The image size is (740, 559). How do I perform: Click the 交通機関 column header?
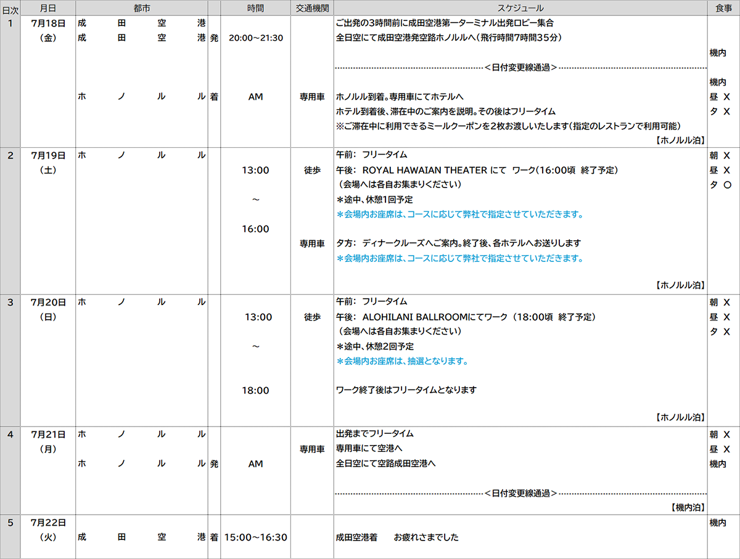311,8
